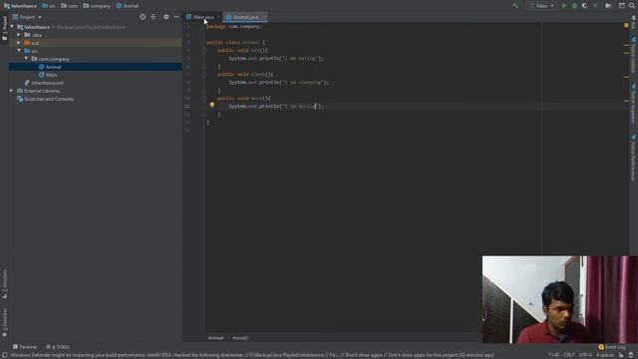The width and height of the screenshot is (638, 359).
Task: Run Main with coverage
Action: [x=585, y=6]
